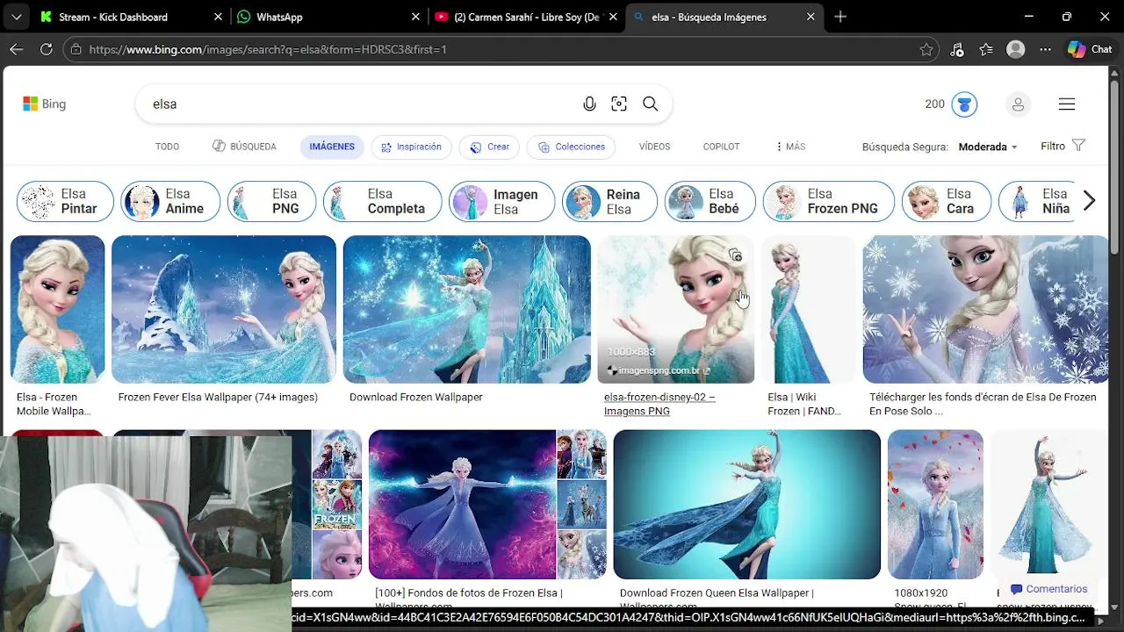
Task: Close the WhatsApp browser tab
Action: [415, 17]
